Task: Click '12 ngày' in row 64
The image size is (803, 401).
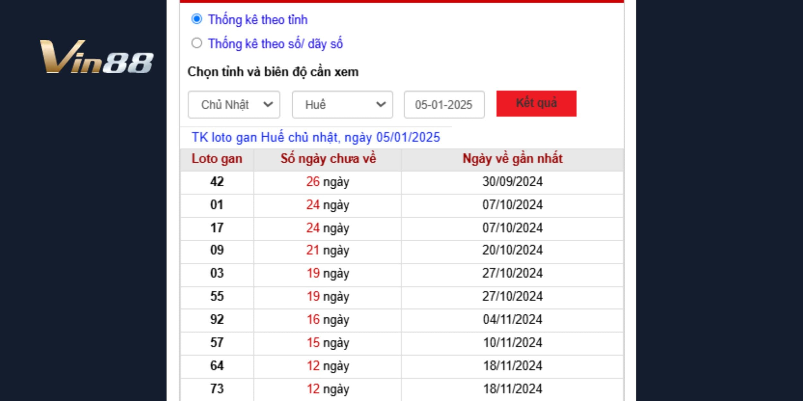Action: (328, 366)
